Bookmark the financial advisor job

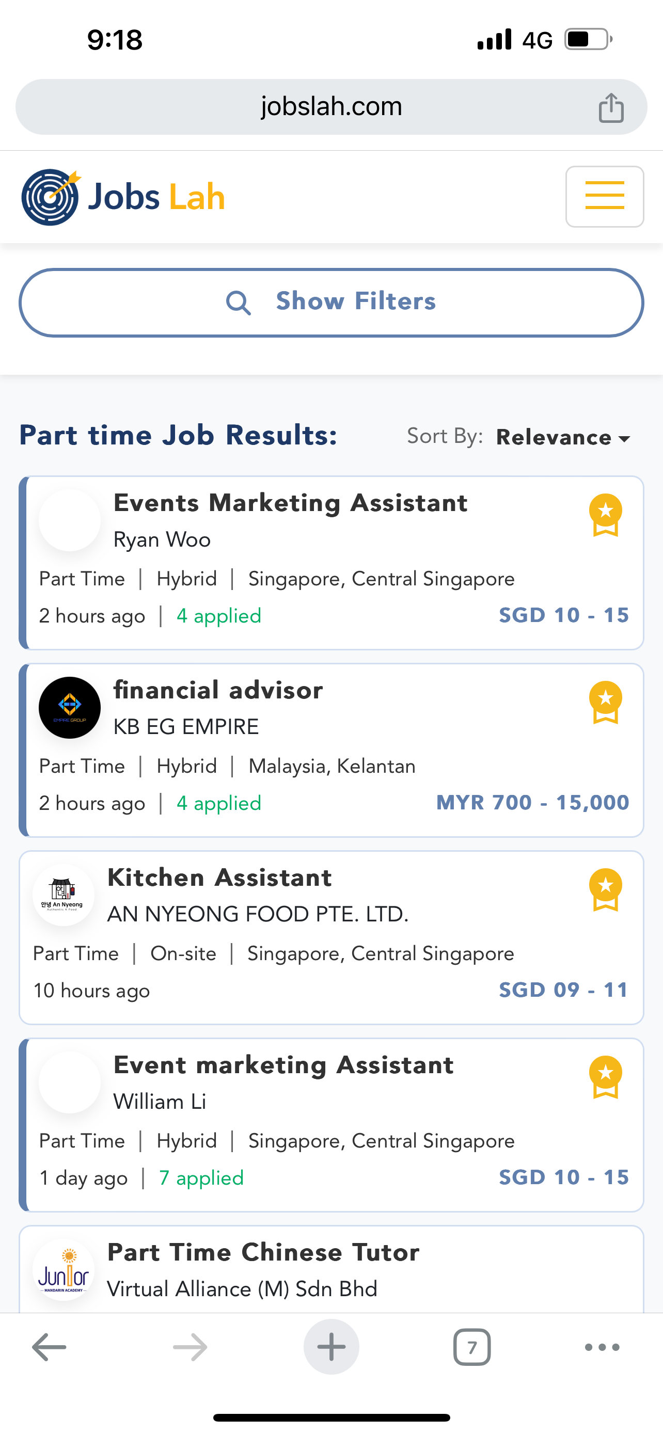pyautogui.click(x=605, y=702)
